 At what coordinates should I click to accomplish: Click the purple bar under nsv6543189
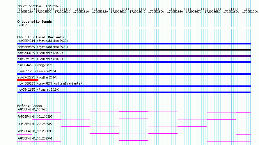[134, 56]
